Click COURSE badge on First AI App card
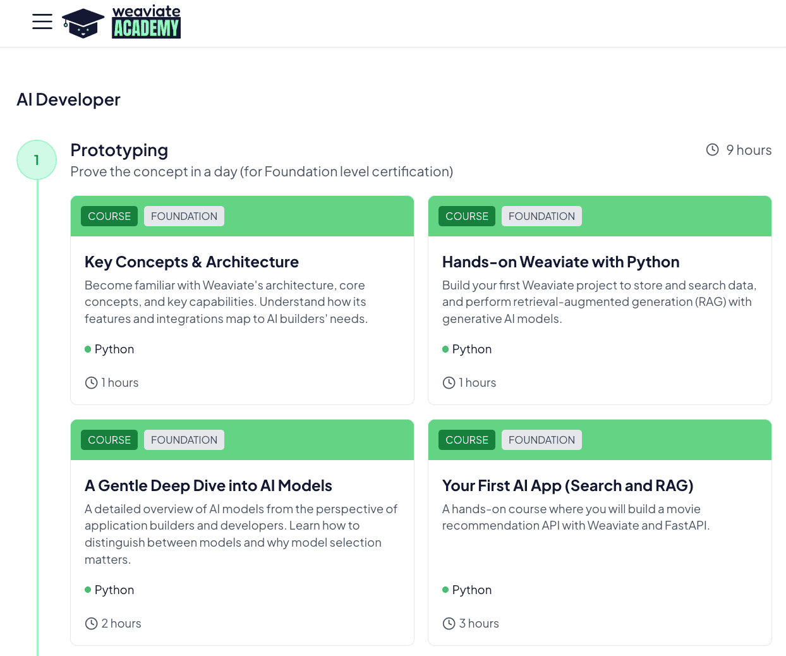 coord(467,440)
